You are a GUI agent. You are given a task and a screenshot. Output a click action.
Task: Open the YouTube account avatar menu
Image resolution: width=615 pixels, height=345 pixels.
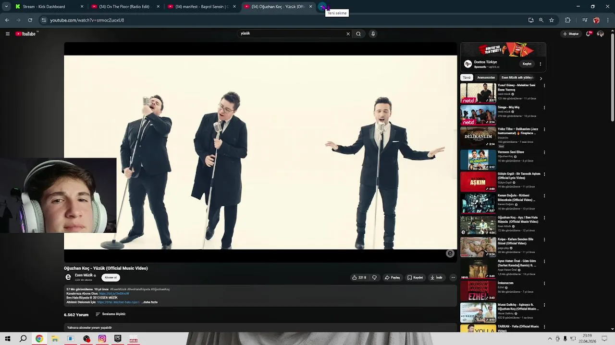(x=601, y=34)
